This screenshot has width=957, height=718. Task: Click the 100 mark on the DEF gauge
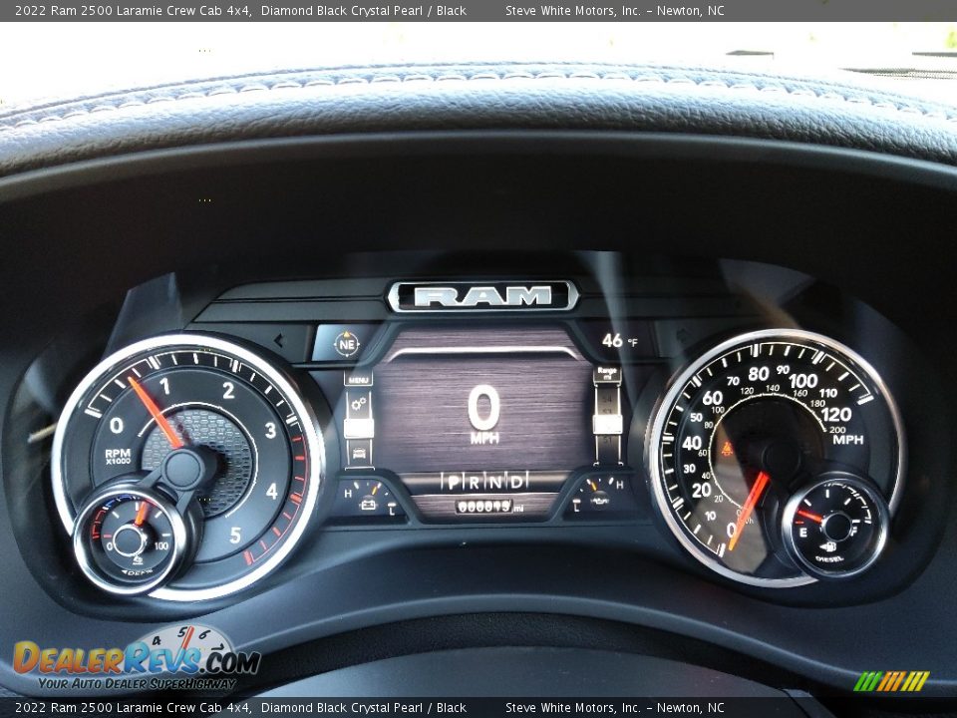point(161,545)
